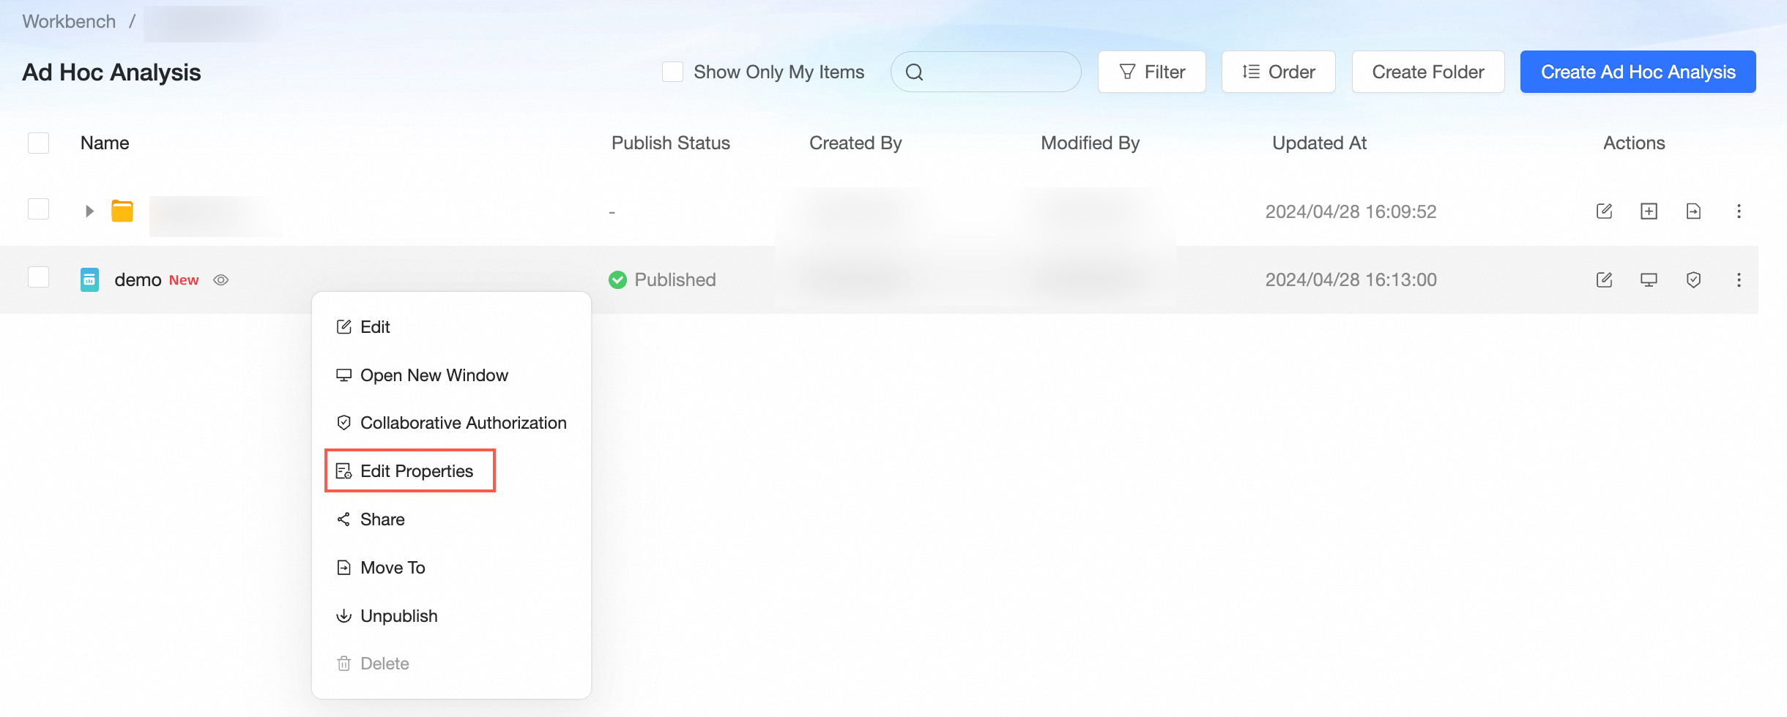Screen dimensions: 1787x717
Task: Click the red New badge beside demo
Action: click(184, 280)
